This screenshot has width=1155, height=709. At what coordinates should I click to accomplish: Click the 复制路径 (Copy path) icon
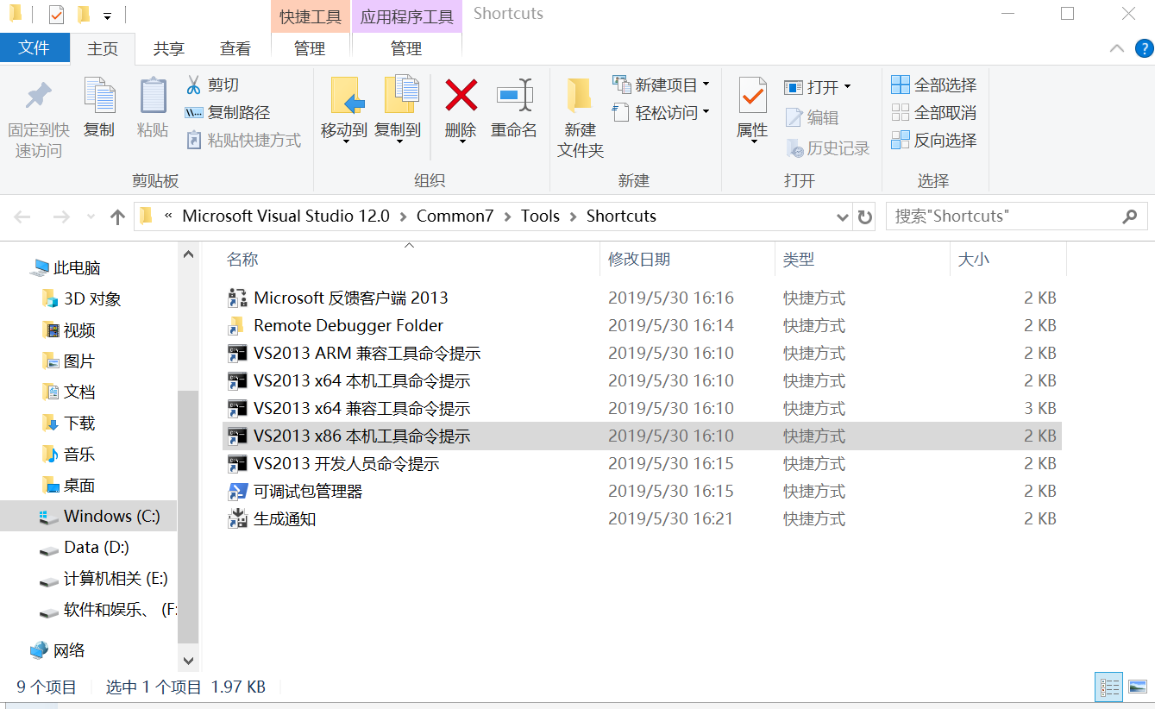(194, 113)
